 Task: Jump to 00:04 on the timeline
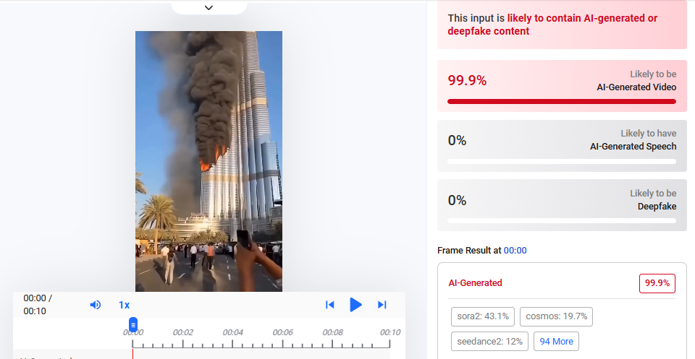[x=232, y=332]
